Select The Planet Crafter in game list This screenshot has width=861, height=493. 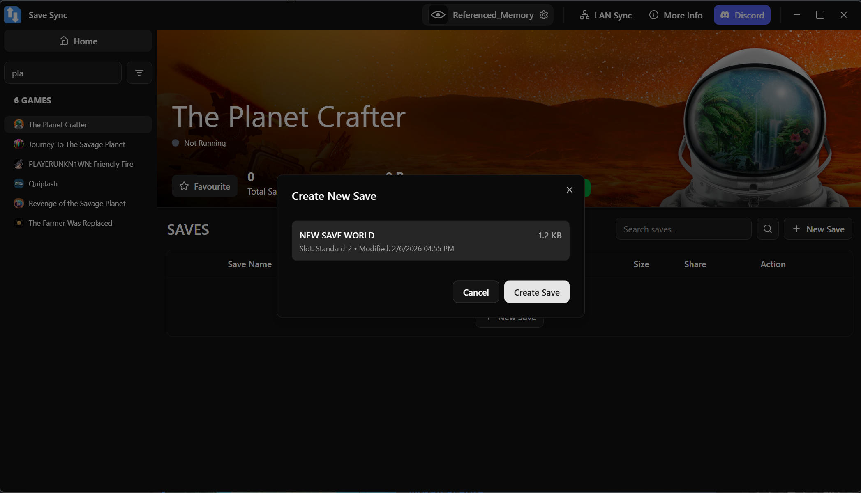click(78, 124)
